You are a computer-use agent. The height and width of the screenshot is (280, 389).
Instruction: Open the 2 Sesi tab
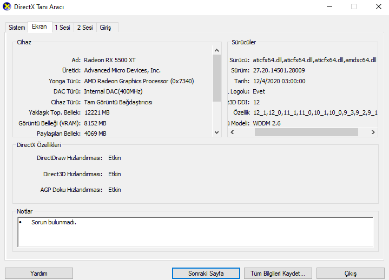point(85,27)
